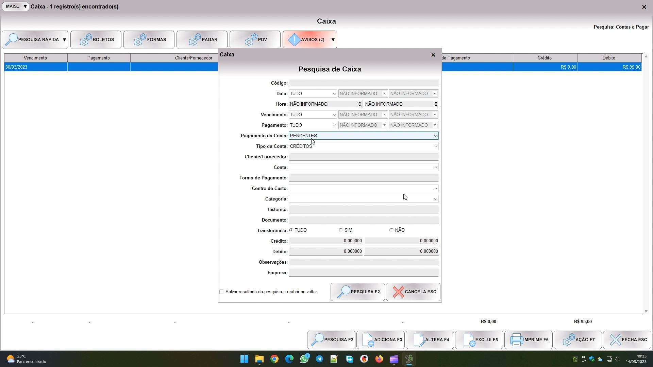
Task: Click the Avisos (2) warning icon
Action: pyautogui.click(x=294, y=40)
